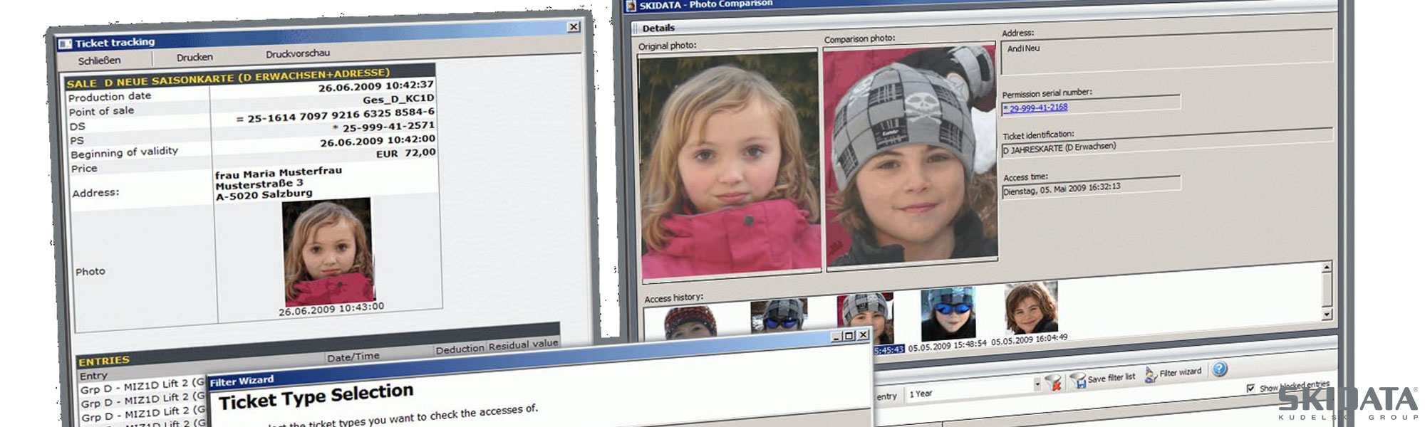Screen dimensions: 1425x427
Task: Maximize the Filter Wizard window
Action: [849, 336]
